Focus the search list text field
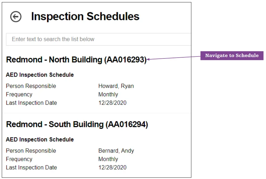Viewport: 266px width, 179px height. tap(98, 39)
